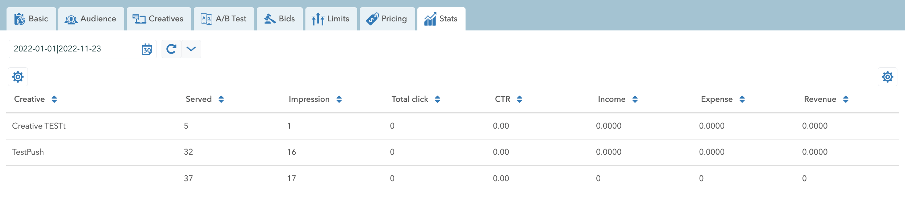The width and height of the screenshot is (905, 200).
Task: Click the refresh stats icon
Action: click(171, 49)
